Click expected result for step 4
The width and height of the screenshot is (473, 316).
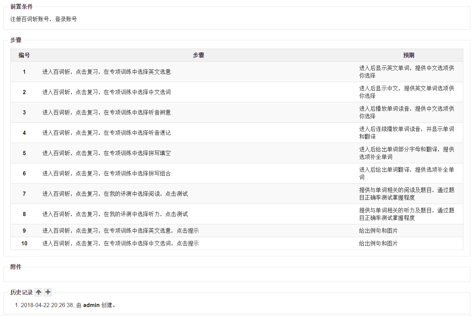point(407,133)
